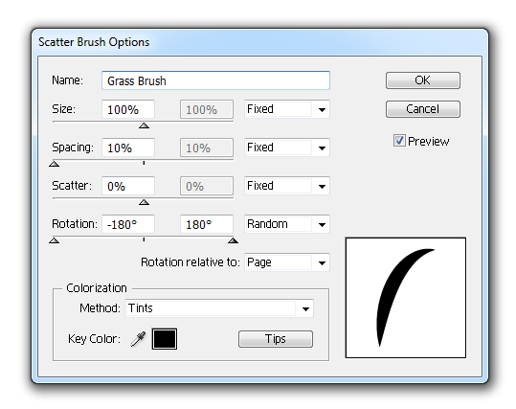The image size is (516, 409).
Task: Click the disabled second Scatter 0% field
Action: pyautogui.click(x=207, y=186)
